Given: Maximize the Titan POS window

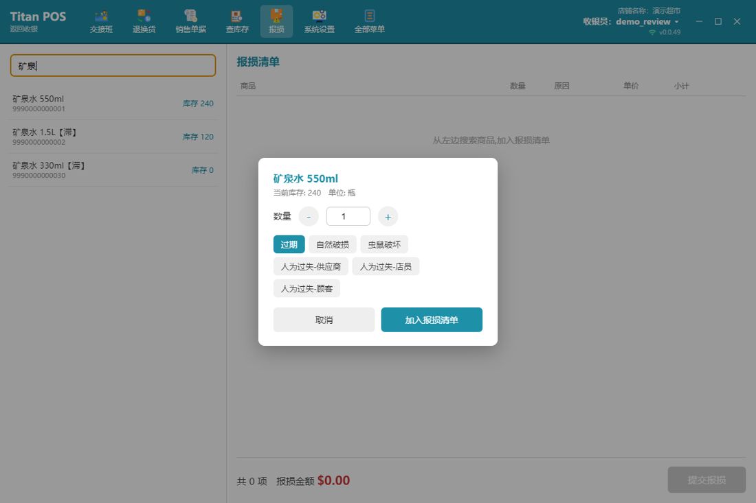Looking at the screenshot, I should point(718,21).
